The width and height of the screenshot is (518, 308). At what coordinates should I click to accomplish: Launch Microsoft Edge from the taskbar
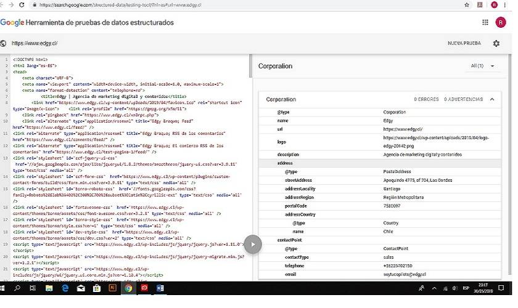(x=65, y=288)
